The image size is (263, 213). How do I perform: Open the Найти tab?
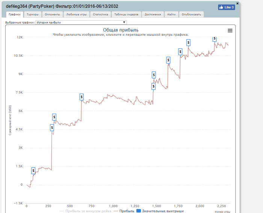point(171,14)
